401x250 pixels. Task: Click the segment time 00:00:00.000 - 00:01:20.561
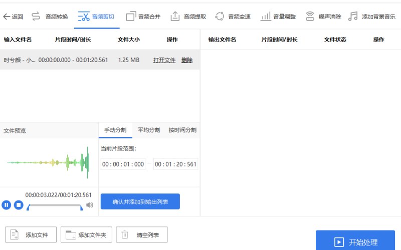coord(73,60)
